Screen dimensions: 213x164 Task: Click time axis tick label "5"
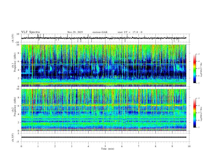pyautogui.click(x=105, y=146)
